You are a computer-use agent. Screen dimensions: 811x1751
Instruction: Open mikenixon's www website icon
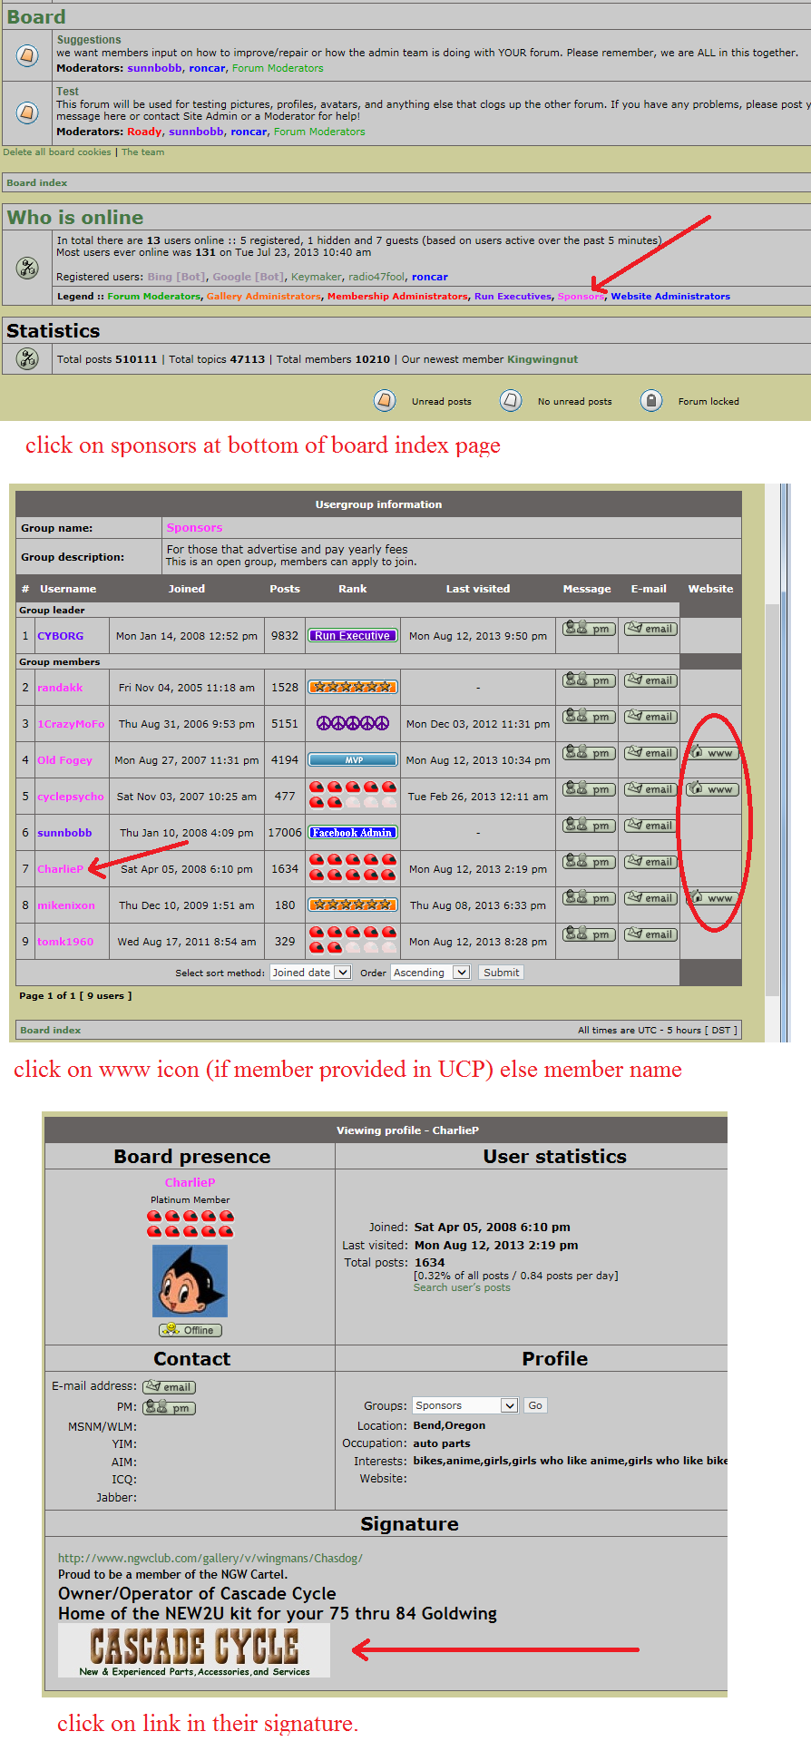(x=712, y=898)
